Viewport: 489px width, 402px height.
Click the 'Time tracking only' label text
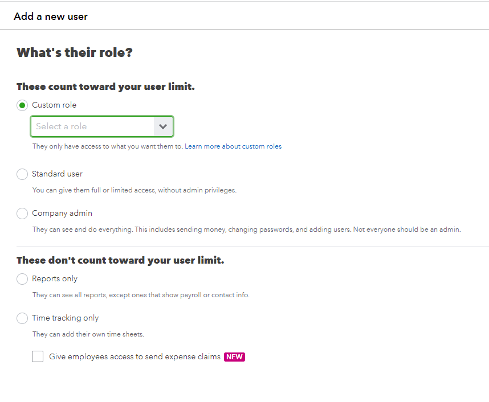point(66,318)
